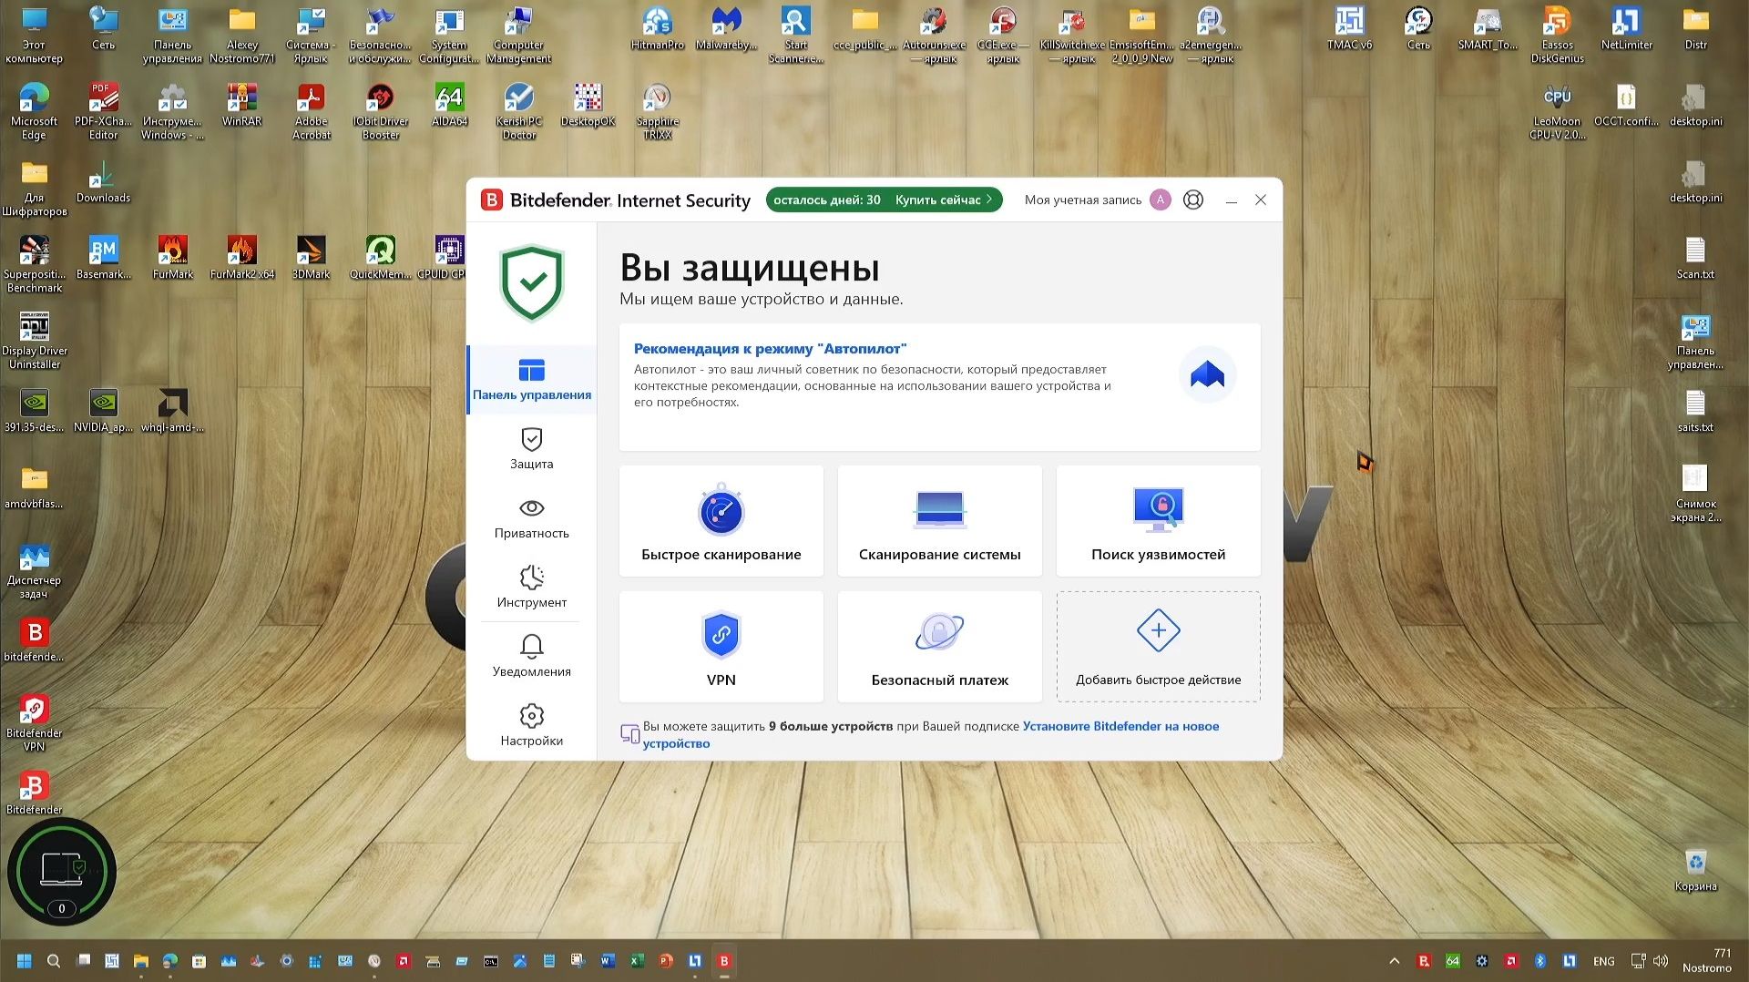1749x982 pixels.
Task: Open the Инструмент utilities section
Action: [532, 588]
